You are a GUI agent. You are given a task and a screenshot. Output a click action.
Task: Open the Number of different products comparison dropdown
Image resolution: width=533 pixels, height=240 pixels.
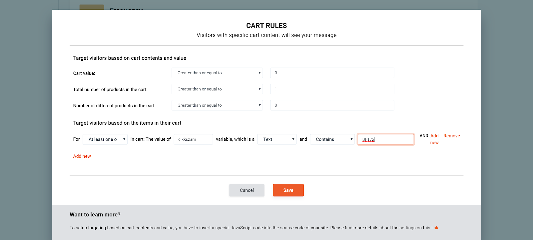pos(217,105)
